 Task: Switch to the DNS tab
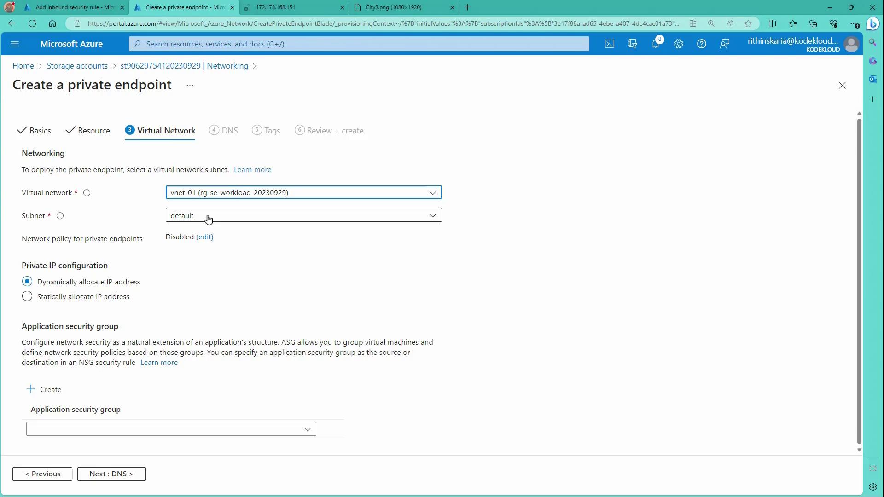(224, 131)
